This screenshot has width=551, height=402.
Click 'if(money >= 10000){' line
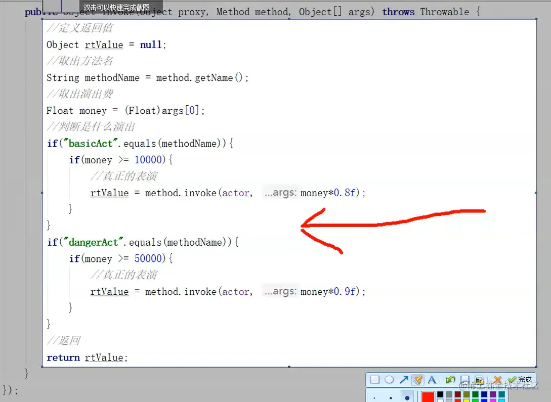pos(121,160)
